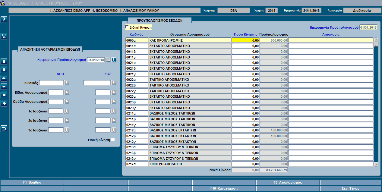
Task: Click budget date field in expenses panel
Action: pos(368,27)
